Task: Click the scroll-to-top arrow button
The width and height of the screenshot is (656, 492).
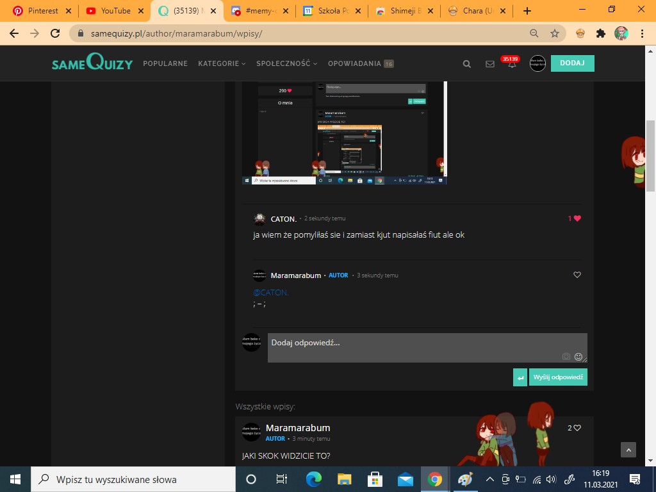Action: click(x=628, y=450)
